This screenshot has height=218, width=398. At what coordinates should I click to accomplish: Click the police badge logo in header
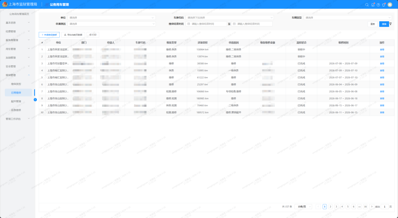[x=5, y=4]
